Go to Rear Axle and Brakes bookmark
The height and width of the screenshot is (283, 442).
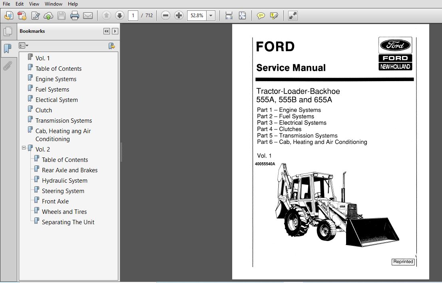coord(70,170)
